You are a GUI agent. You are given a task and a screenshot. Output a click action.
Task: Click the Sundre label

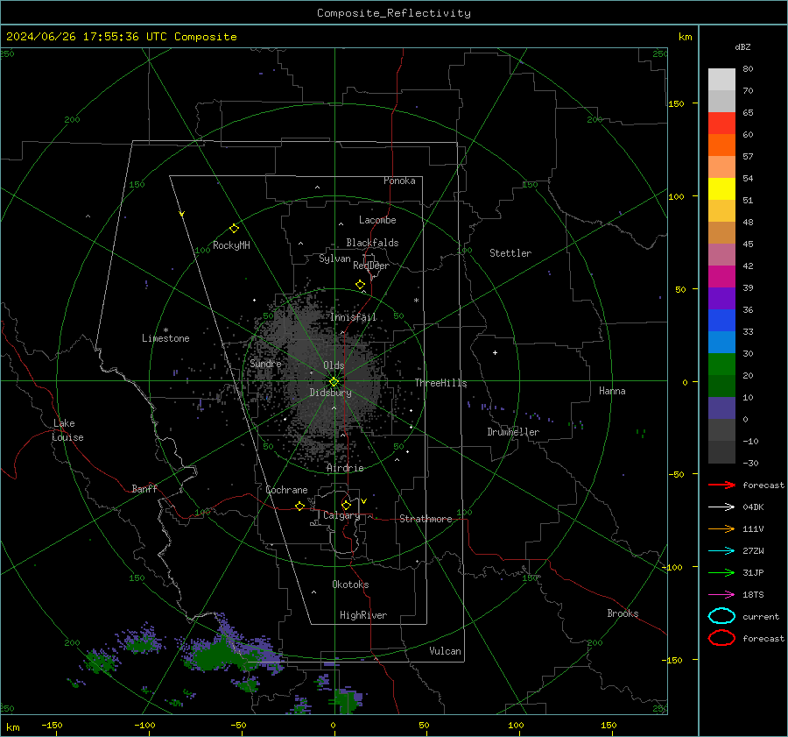(x=265, y=364)
